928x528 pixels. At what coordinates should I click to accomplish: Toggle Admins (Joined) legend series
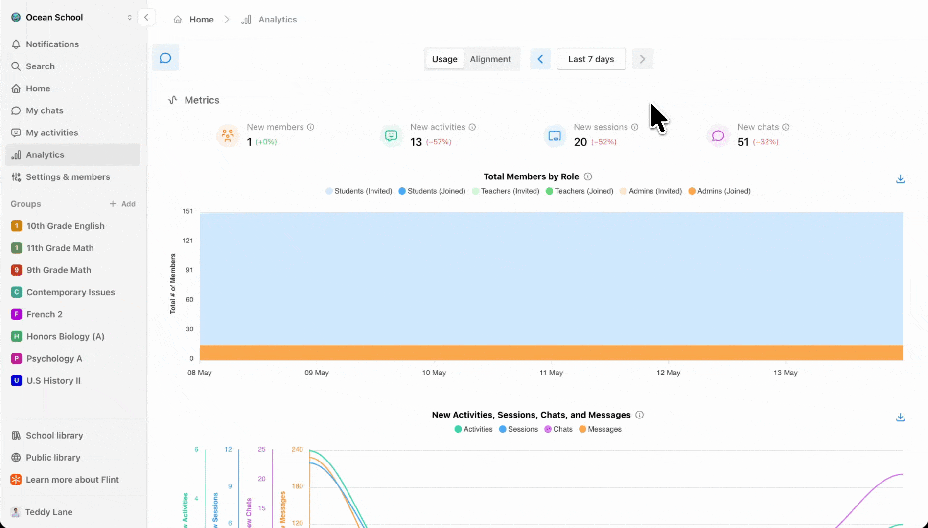click(719, 191)
